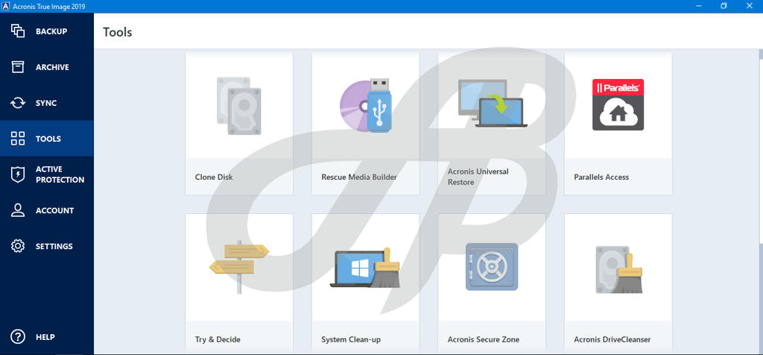The height and width of the screenshot is (355, 763).
Task: Open the HELP label in sidebar
Action: tap(45, 337)
